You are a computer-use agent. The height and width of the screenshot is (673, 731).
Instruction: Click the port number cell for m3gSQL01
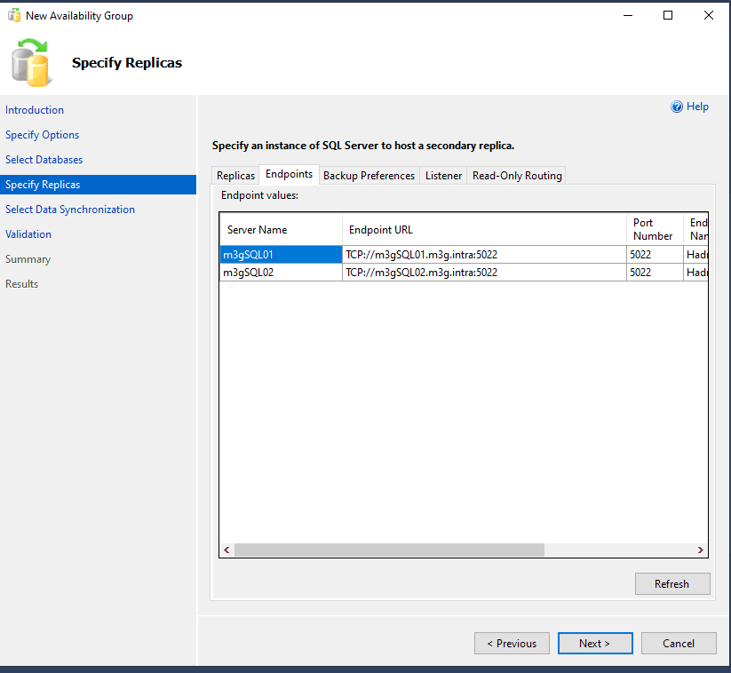(x=655, y=255)
